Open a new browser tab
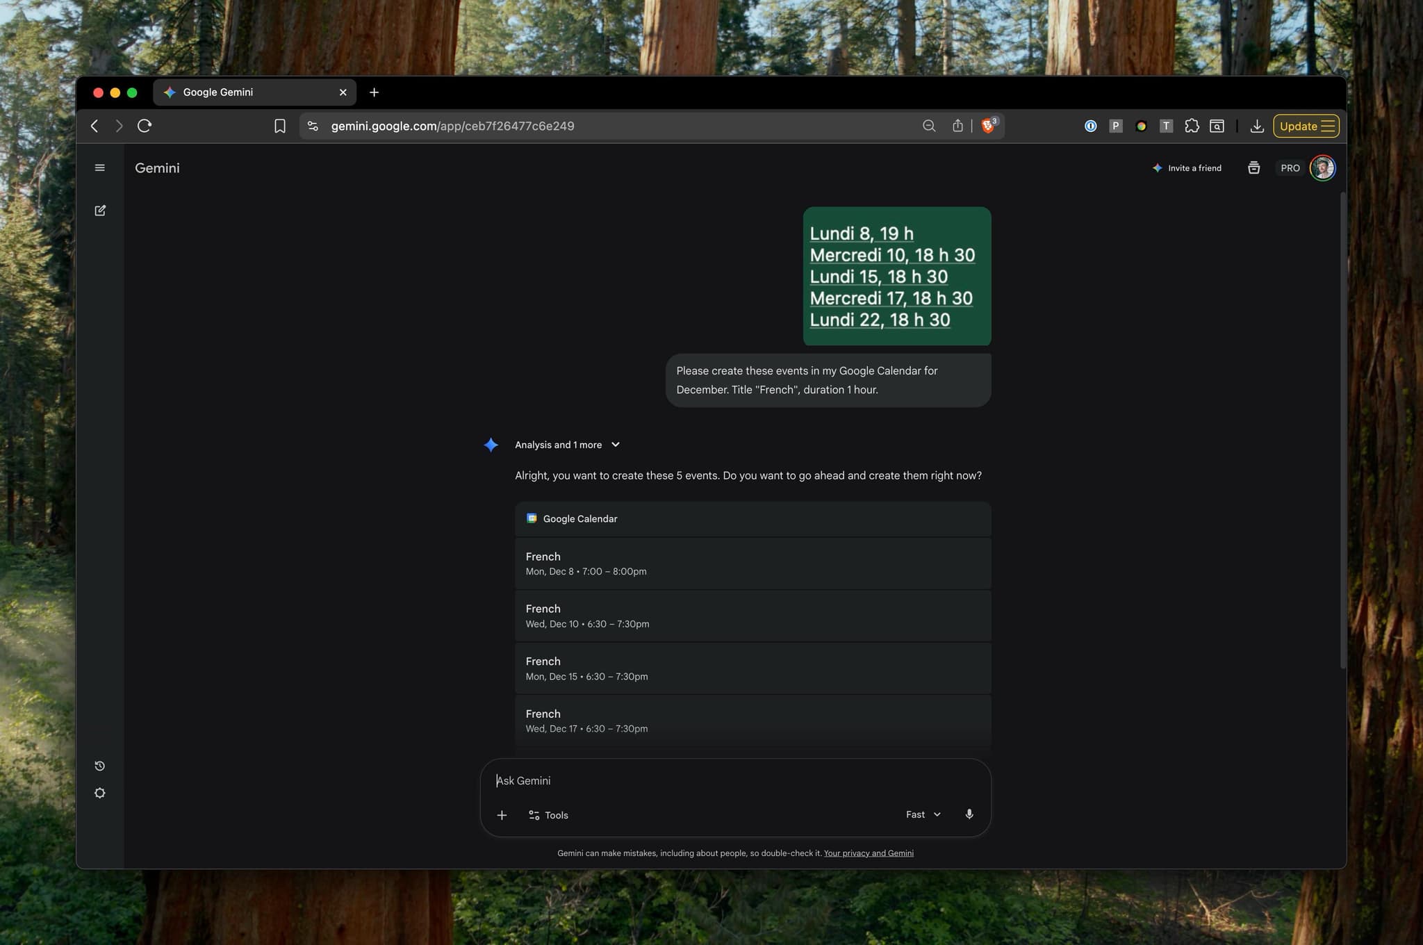The width and height of the screenshot is (1423, 945). pyautogui.click(x=374, y=92)
